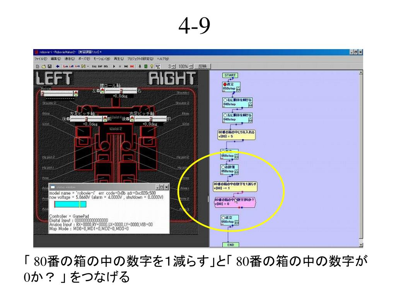
Task: Open the プロジェクトの設定 menu
Action: 140,59
